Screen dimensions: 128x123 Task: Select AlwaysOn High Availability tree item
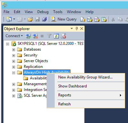(47, 72)
